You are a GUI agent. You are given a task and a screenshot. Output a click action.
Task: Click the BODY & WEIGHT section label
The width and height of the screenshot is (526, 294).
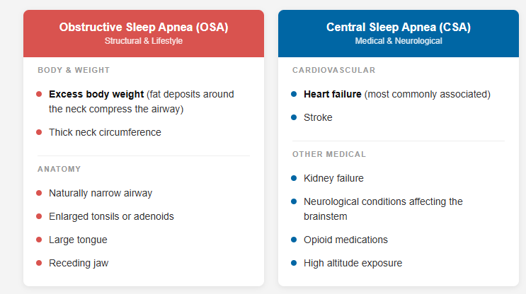click(x=74, y=70)
